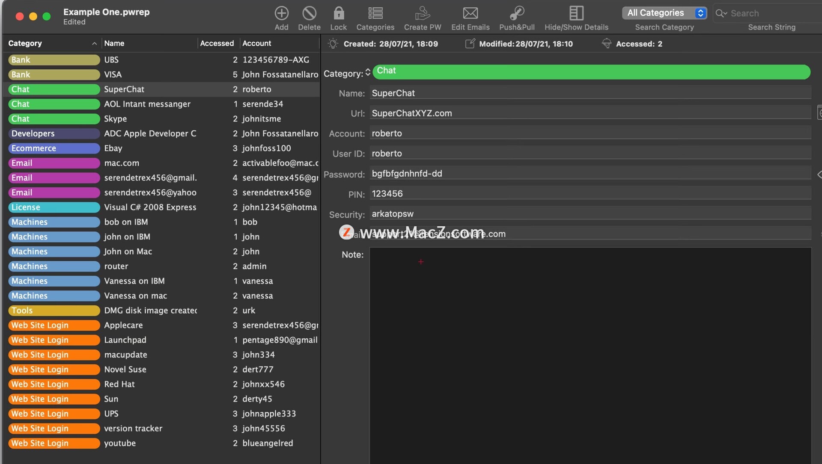Select Visual C# 2008 Express entry

click(x=161, y=207)
